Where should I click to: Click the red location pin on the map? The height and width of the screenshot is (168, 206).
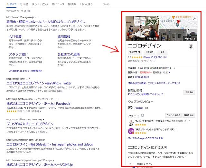point(178,22)
